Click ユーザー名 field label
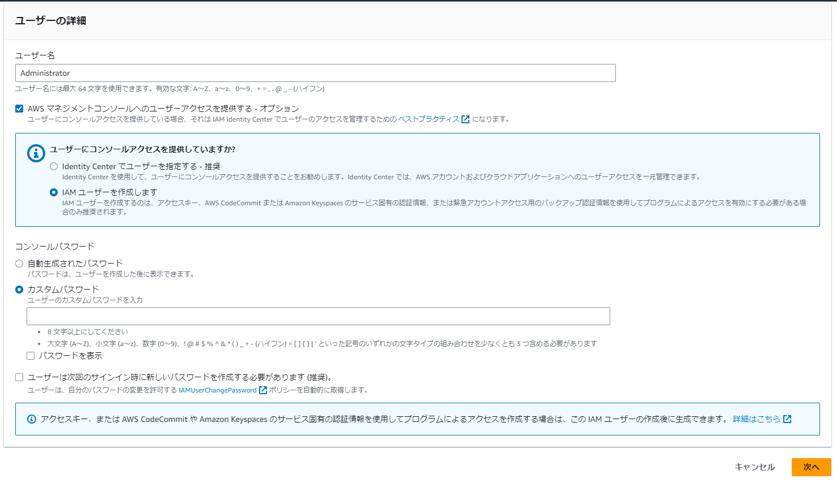Screen dimensions: 837x483 tap(35, 55)
